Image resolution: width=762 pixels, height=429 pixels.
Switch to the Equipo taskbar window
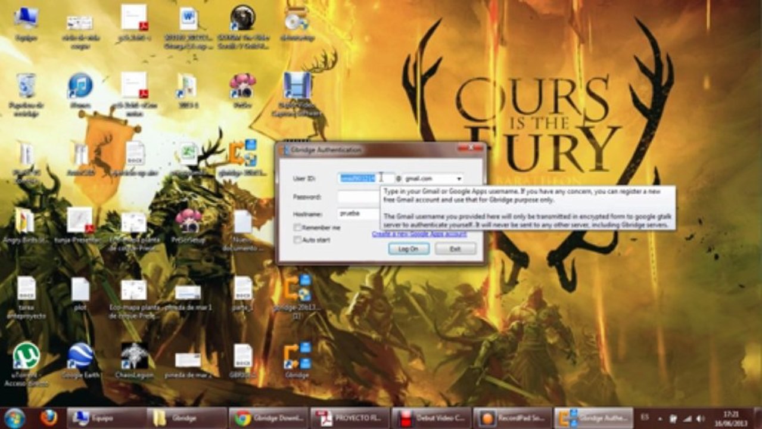click(x=107, y=418)
